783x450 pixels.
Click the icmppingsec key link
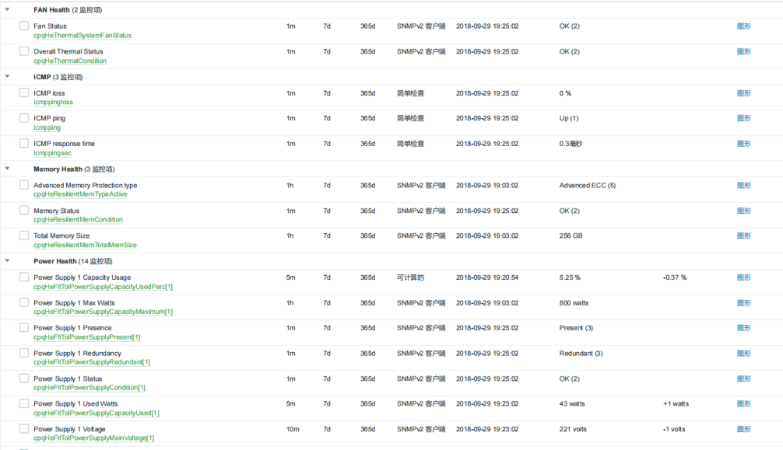tap(52, 153)
